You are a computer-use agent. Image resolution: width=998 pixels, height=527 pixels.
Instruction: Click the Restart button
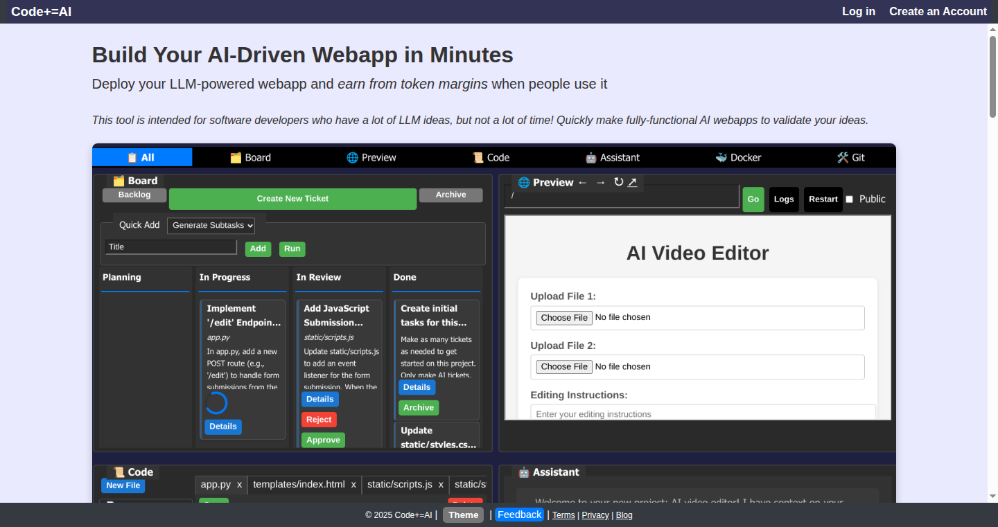coord(823,199)
